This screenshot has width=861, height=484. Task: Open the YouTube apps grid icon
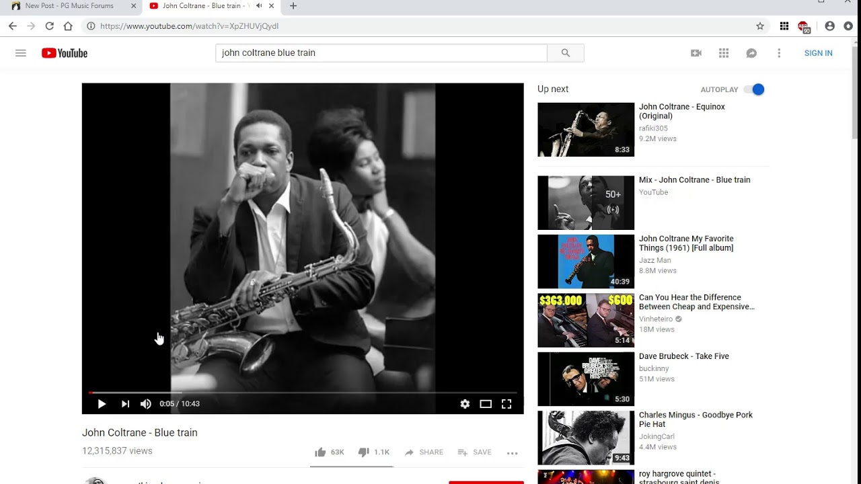724,53
